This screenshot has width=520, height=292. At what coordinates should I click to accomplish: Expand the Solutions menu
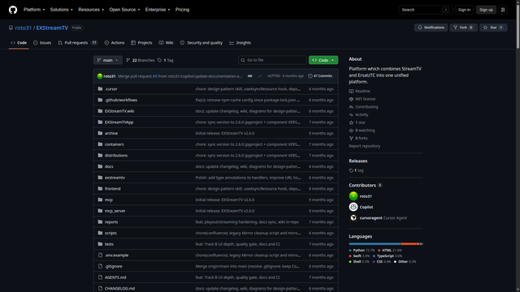click(62, 10)
